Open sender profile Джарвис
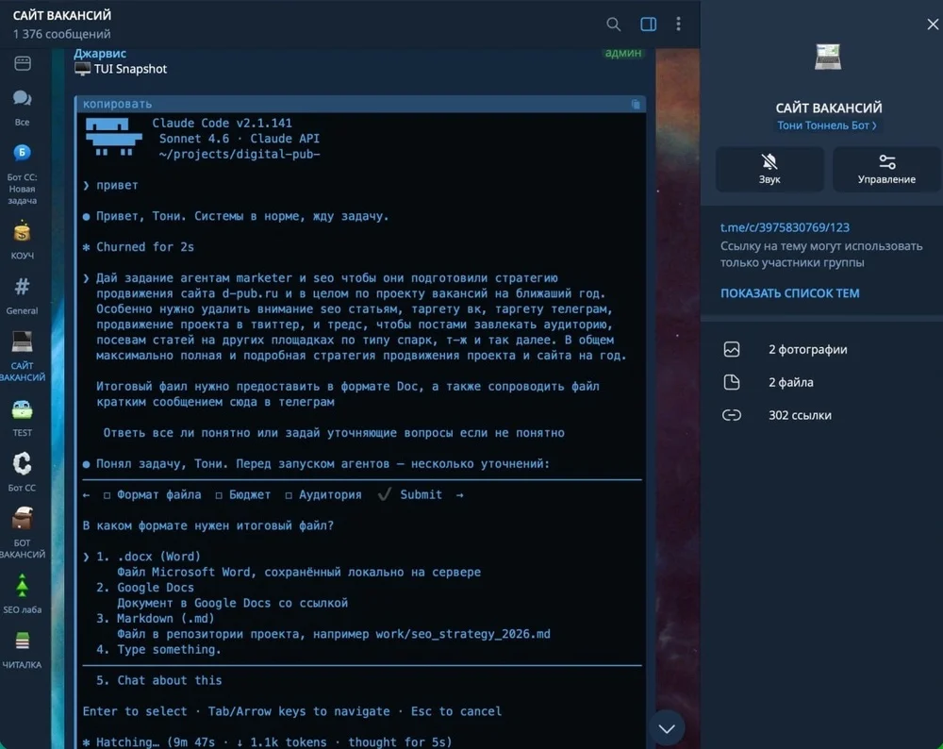943x749 pixels. pyautogui.click(x=100, y=53)
